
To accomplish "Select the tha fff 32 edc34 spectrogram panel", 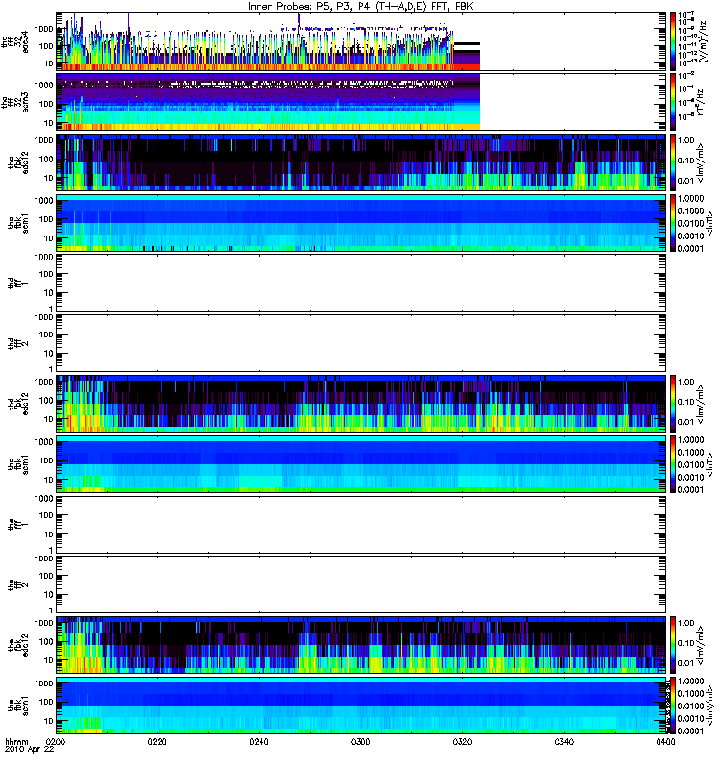I will point(361,41).
